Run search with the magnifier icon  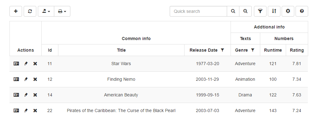click(x=233, y=11)
